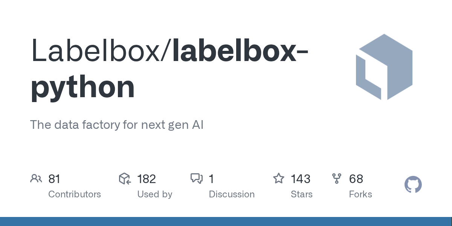Click the 182 used by count
452x226 pixels.
tap(147, 179)
